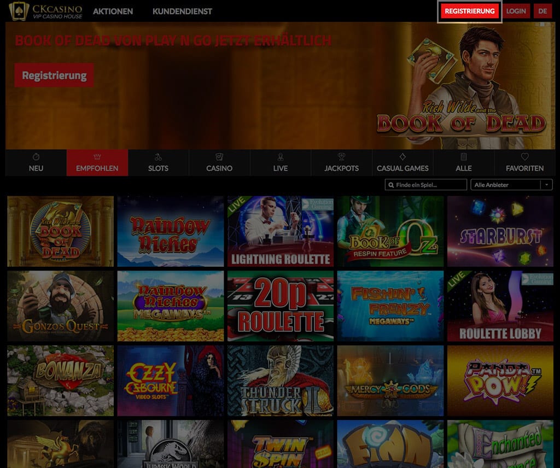Launch the Starburst game
Viewport: 560px width, 468px height.
coord(500,231)
